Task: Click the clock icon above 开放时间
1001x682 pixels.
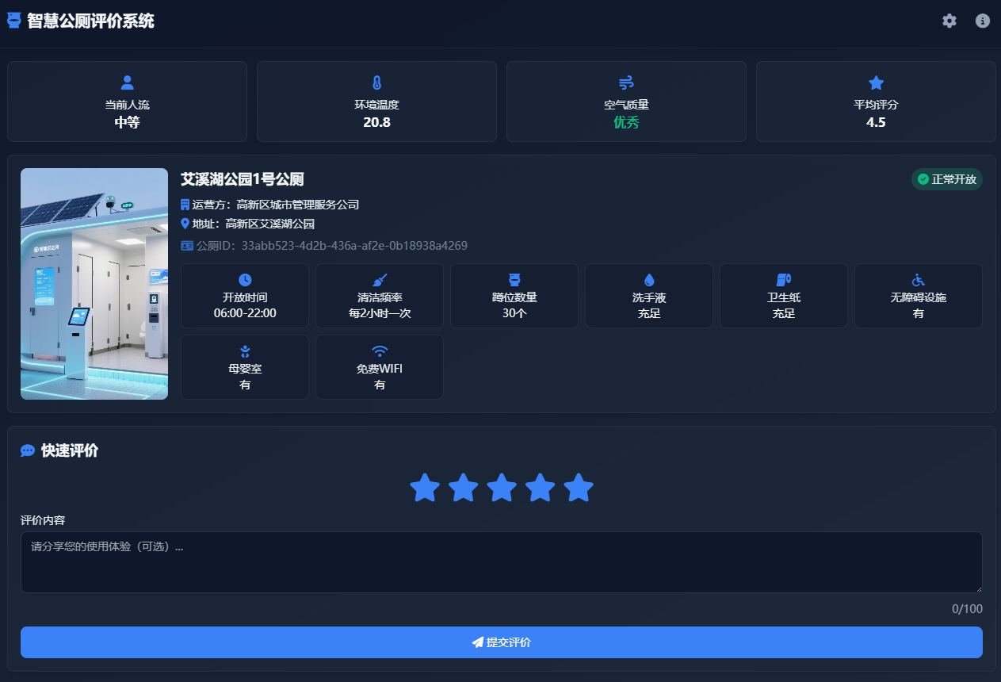Action: coord(245,279)
